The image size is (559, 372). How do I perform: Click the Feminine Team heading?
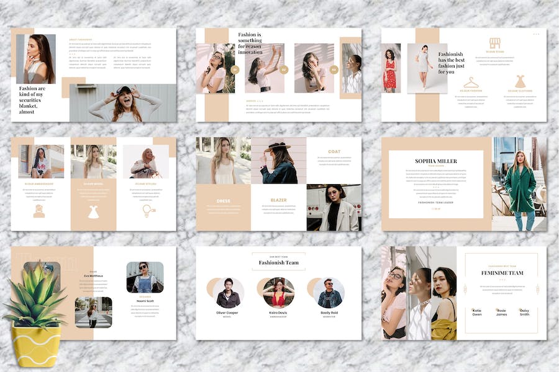pyautogui.click(x=502, y=273)
